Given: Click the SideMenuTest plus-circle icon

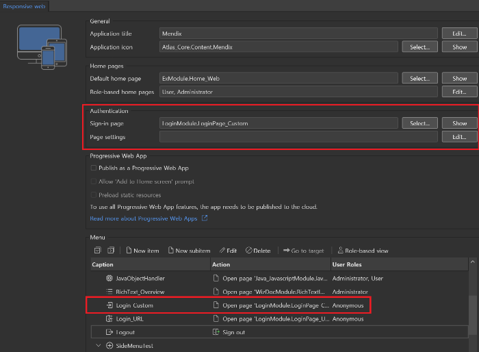Looking at the screenshot, I should click(x=109, y=346).
